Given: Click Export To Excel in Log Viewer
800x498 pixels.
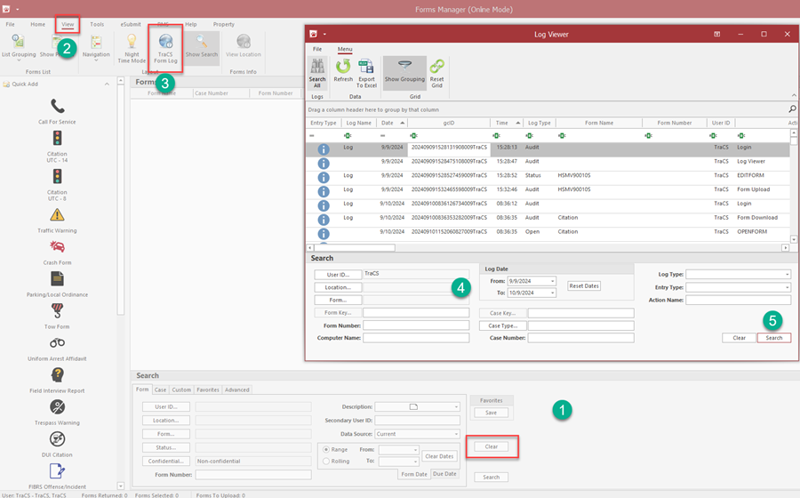Looking at the screenshot, I should point(366,72).
